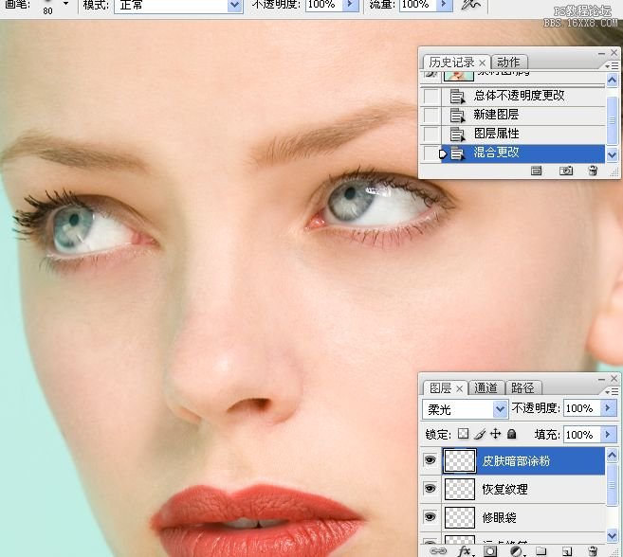This screenshot has width=623, height=557.
Task: Open layer 填充 slider arrow
Action: 608,434
